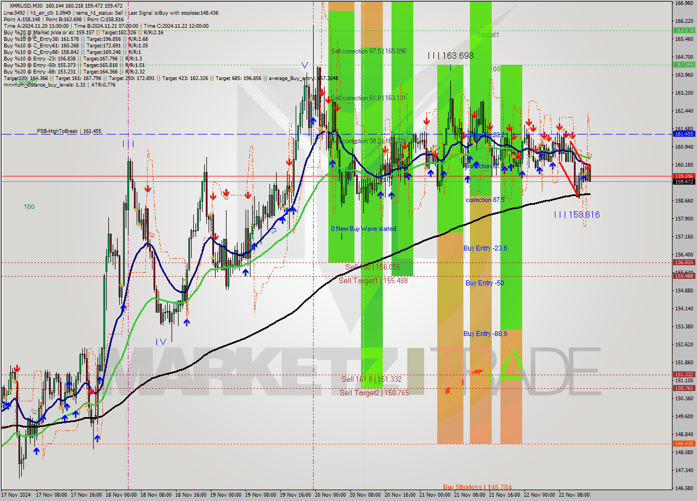
Task: Click the Buy Entry -88.6 label
Action: point(485,334)
